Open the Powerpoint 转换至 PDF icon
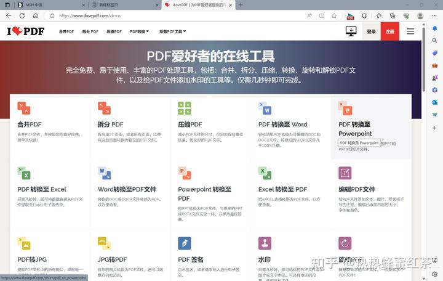Viewport: 443px width, 281px height. pyautogui.click(x=185, y=173)
